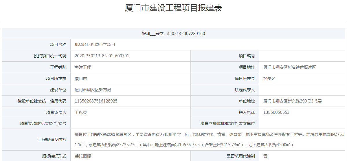The width and height of the screenshot is (347, 161).
Task: Select city value 厦门市
Action: [81, 78]
